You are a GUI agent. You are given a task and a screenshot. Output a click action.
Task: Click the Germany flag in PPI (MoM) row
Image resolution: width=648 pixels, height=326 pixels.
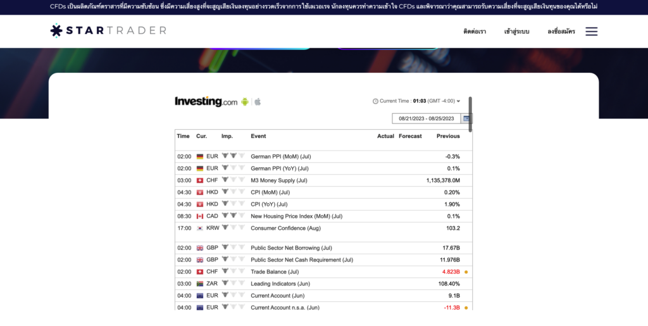click(200, 156)
